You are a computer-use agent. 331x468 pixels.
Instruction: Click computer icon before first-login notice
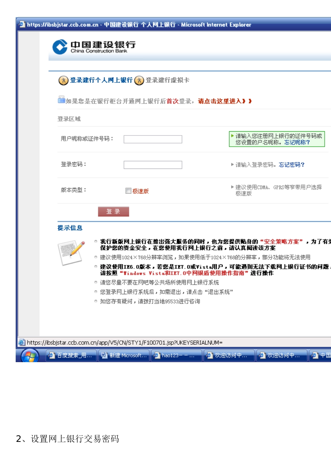click(61, 100)
